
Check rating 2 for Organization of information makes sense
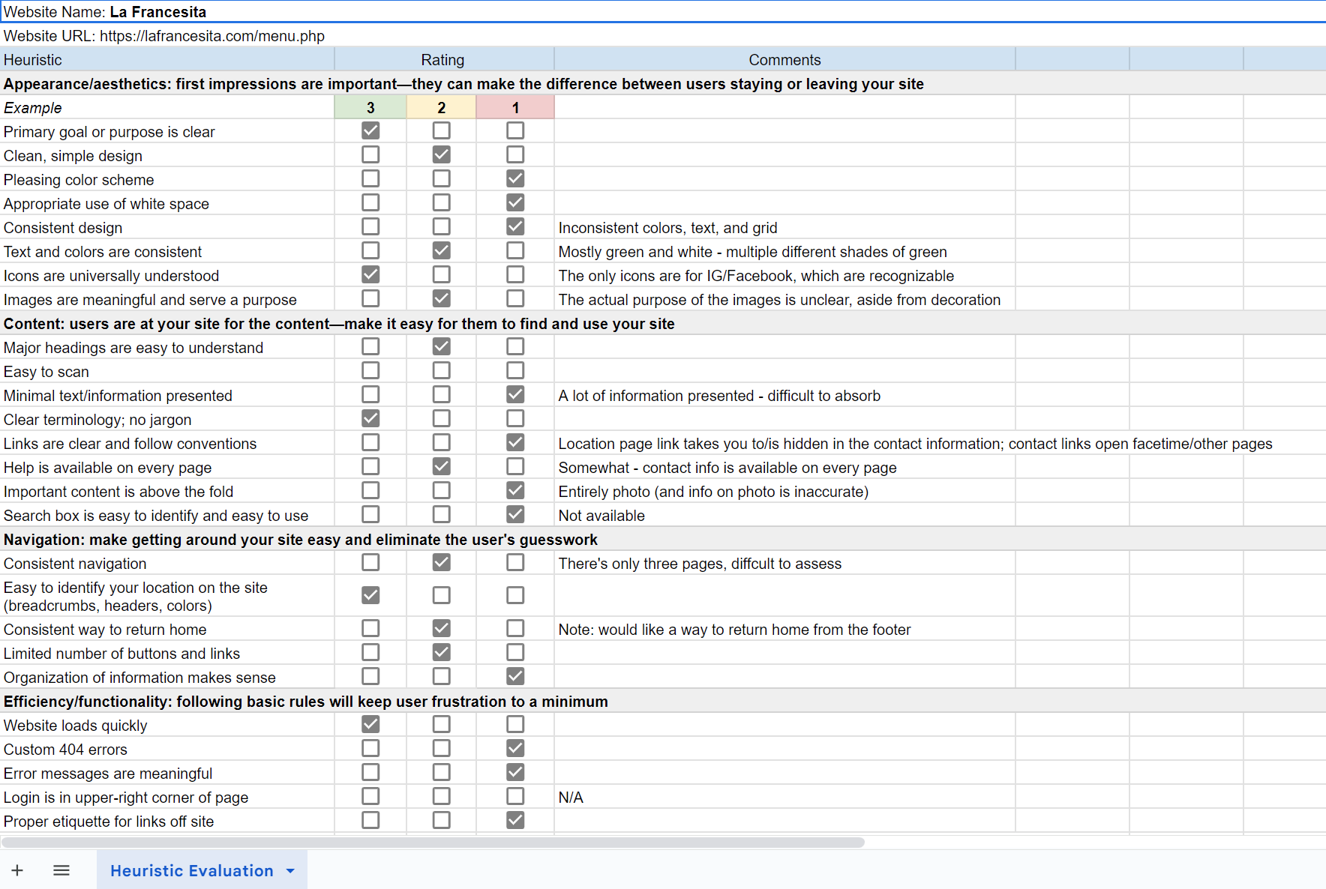point(442,676)
